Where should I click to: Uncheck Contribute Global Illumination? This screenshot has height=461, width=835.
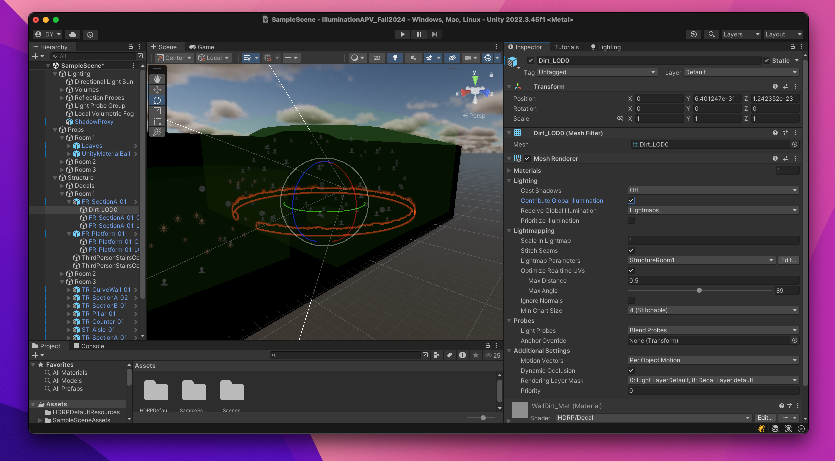pyautogui.click(x=631, y=200)
